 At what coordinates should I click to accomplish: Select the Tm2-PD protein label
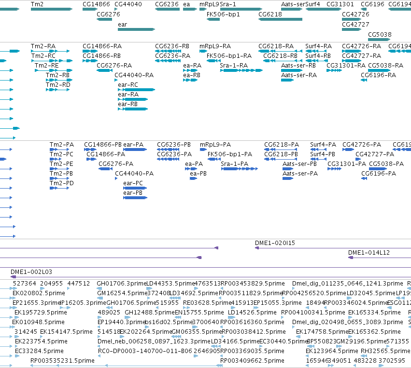click(62, 183)
